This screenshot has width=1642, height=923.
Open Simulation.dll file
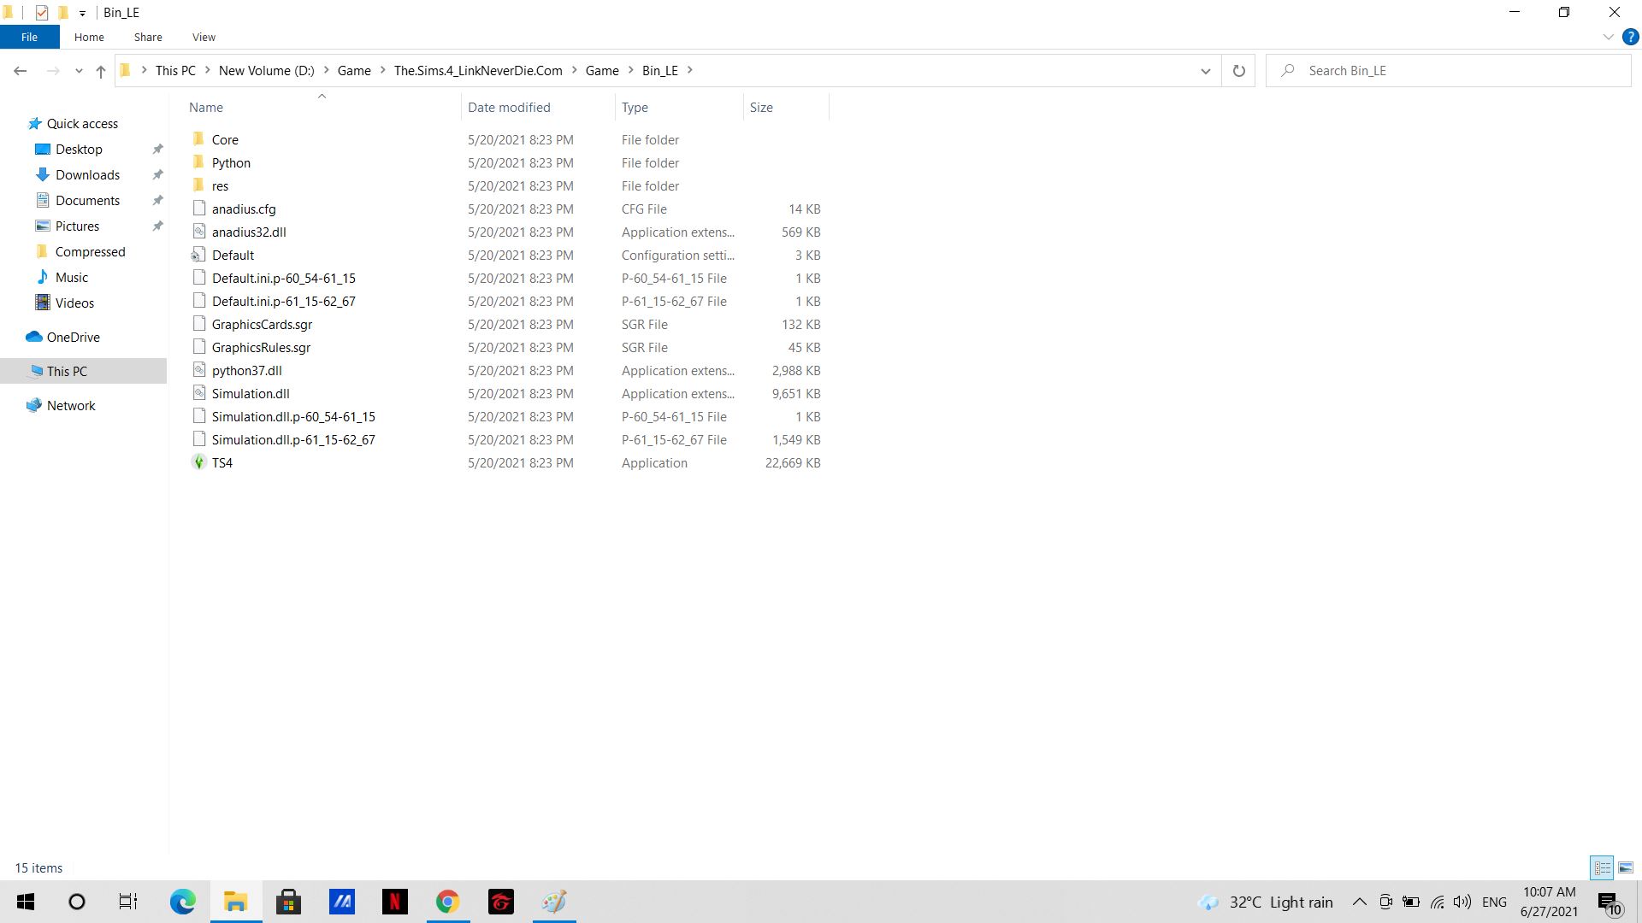coord(251,393)
